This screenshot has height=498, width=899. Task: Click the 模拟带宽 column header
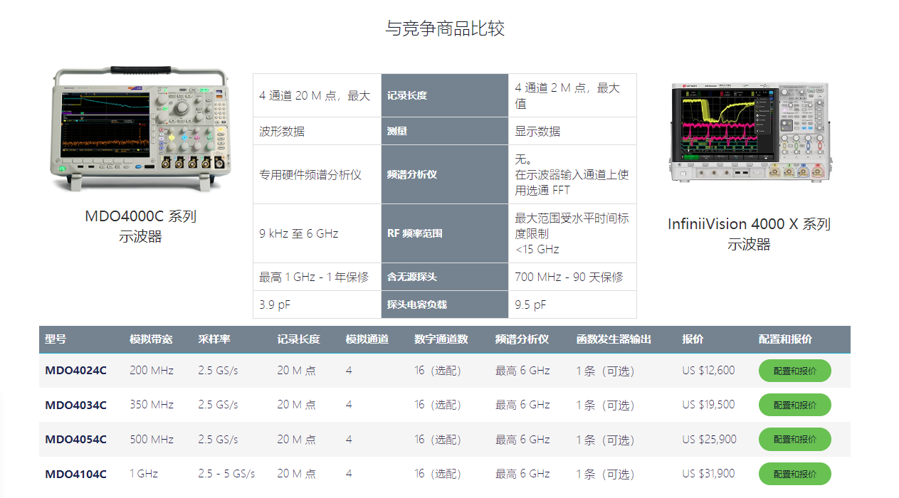point(151,339)
